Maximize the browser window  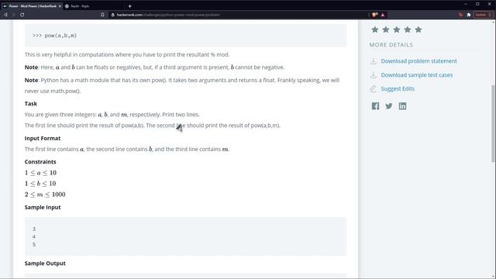[x=477, y=4]
